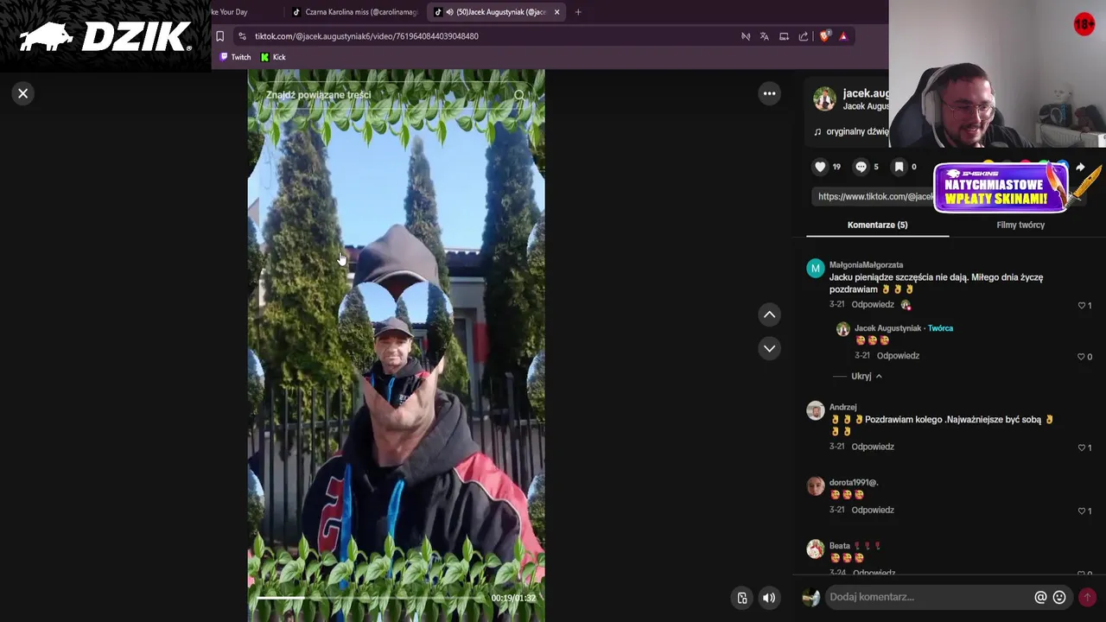Screen dimensions: 1106x622
Task: Like the video with the heart icon
Action: click(x=820, y=167)
